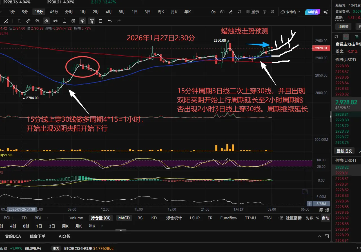Click the 加预警 alert button
The width and height of the screenshot is (361, 252).
[x=343, y=26]
